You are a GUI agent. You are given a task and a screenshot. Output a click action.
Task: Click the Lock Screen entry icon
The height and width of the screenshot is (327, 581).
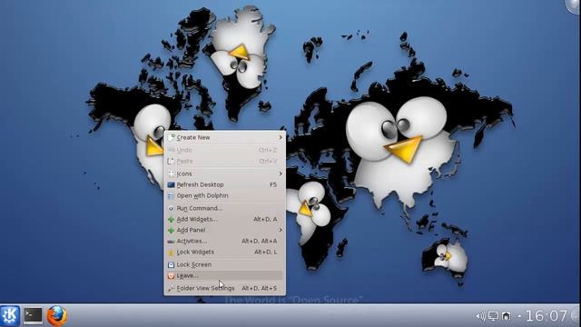(171, 264)
